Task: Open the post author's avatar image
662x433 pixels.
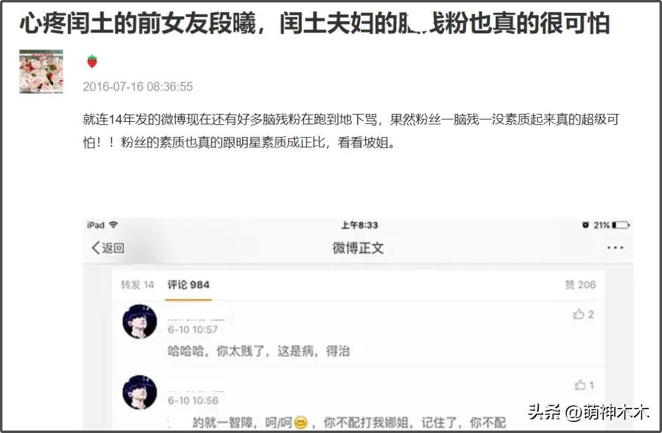Action: [x=42, y=71]
